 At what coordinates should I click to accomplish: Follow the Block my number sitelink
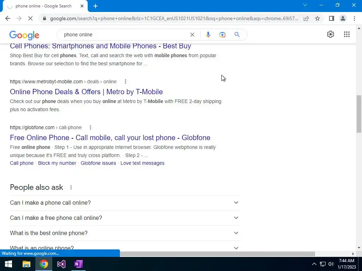pyautogui.click(x=57, y=163)
